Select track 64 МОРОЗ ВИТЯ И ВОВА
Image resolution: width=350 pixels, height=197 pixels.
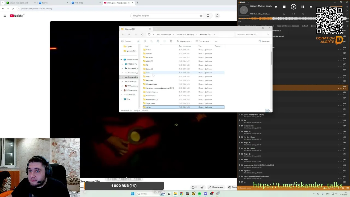[x=293, y=166]
